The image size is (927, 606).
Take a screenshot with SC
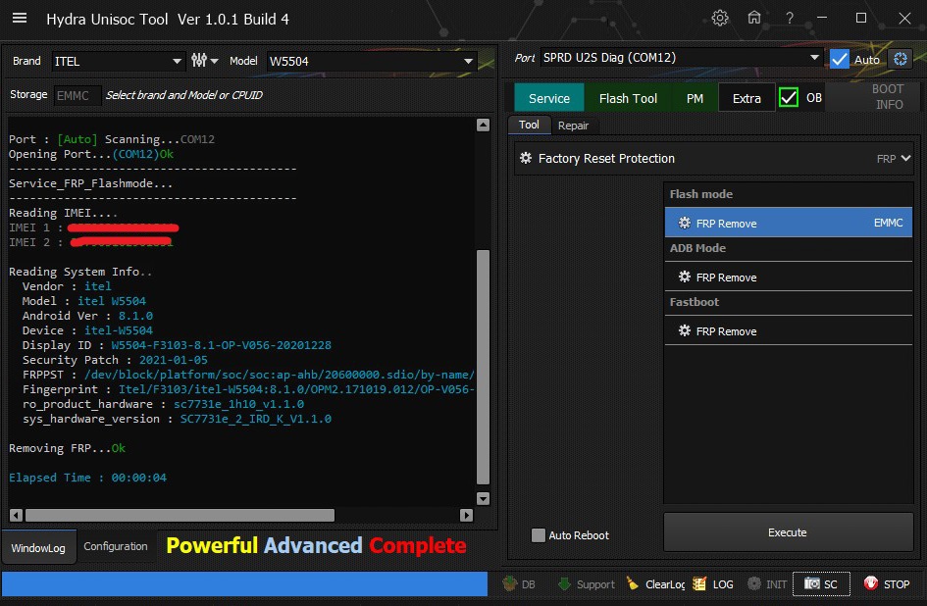[x=821, y=584]
